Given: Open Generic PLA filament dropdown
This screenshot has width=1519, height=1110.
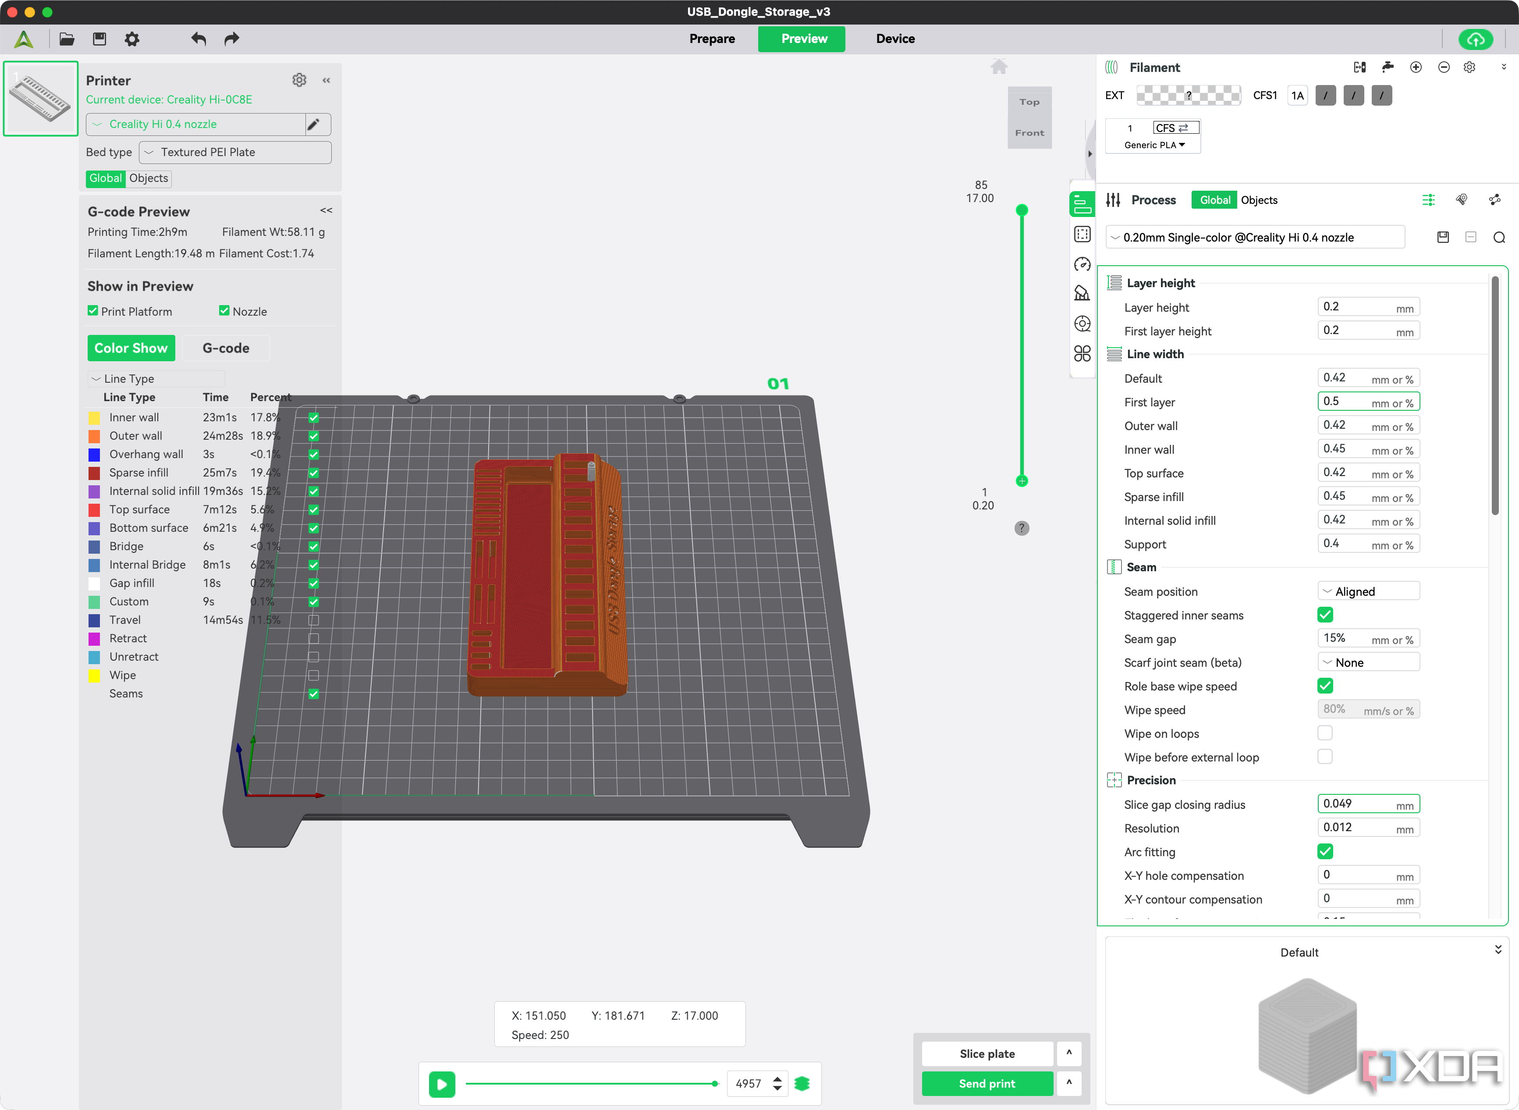Looking at the screenshot, I should pos(1153,145).
